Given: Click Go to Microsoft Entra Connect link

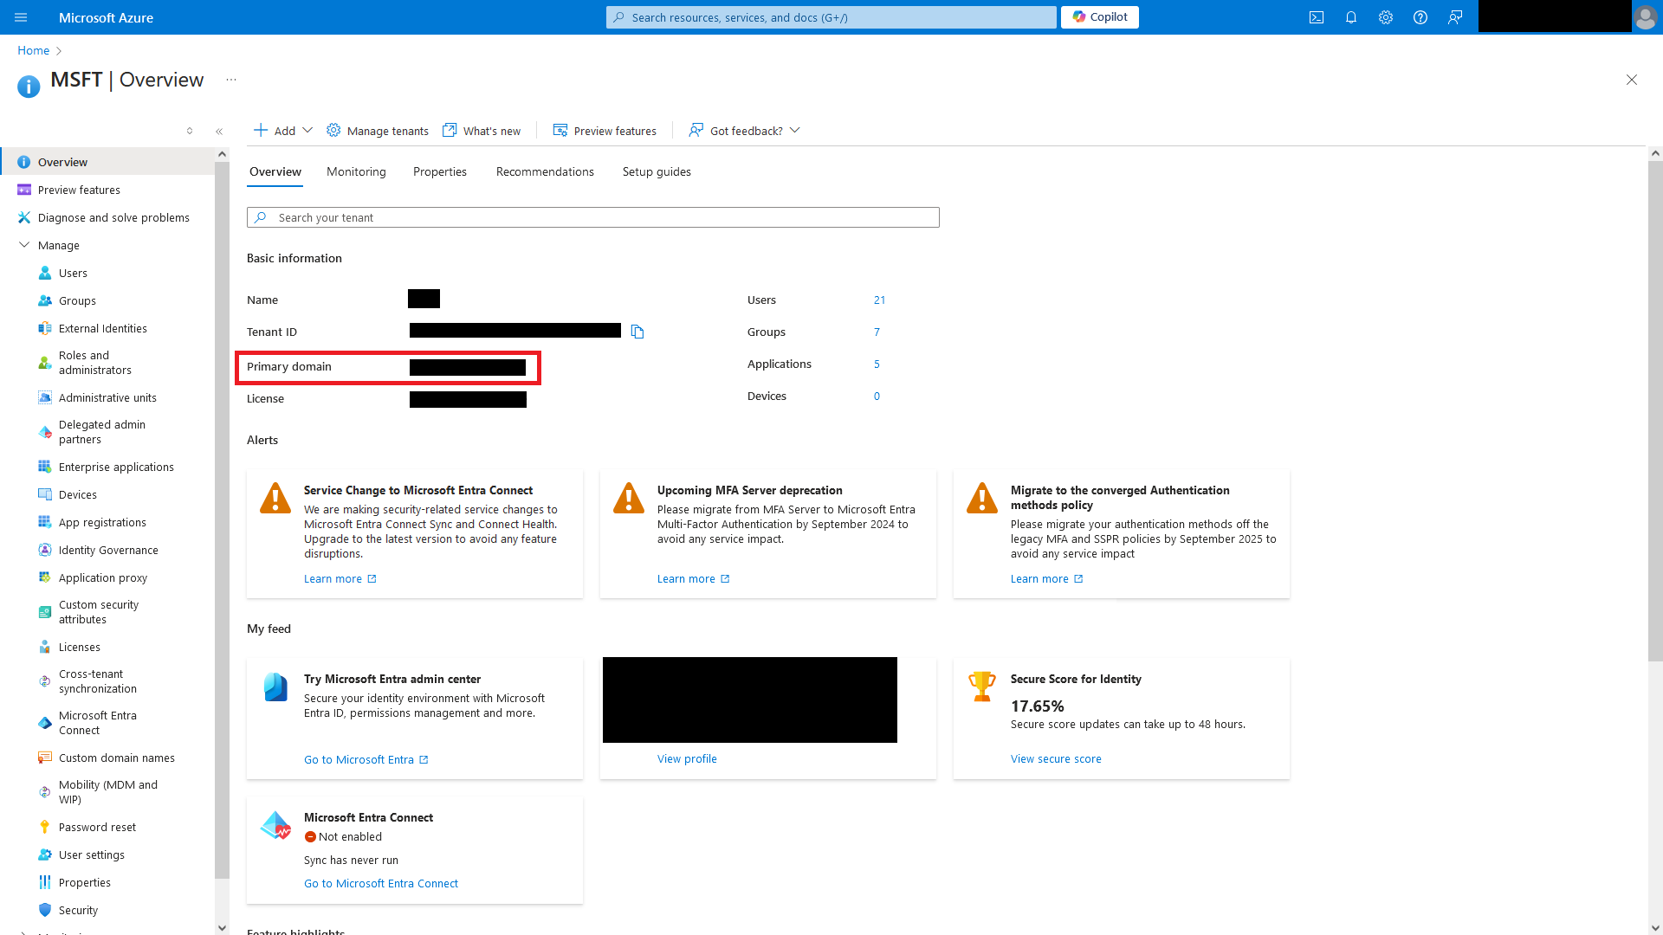Looking at the screenshot, I should pyautogui.click(x=381, y=883).
